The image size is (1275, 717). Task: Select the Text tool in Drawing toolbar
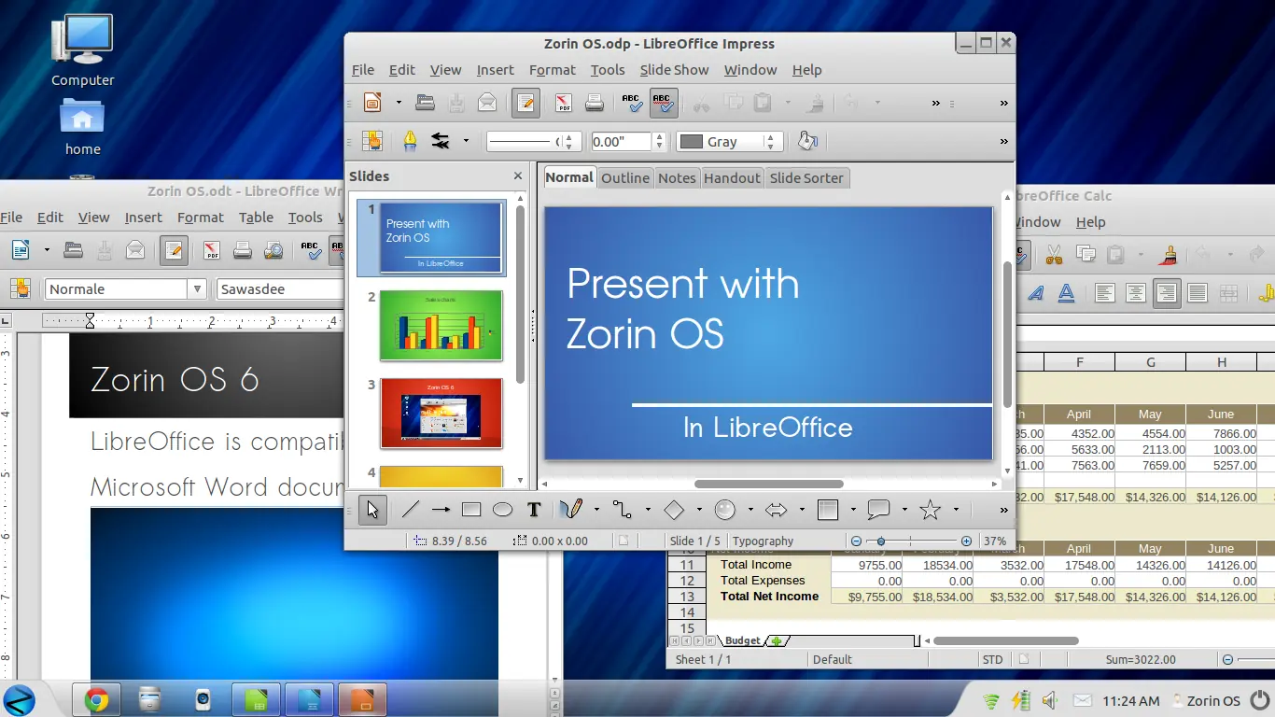click(534, 510)
